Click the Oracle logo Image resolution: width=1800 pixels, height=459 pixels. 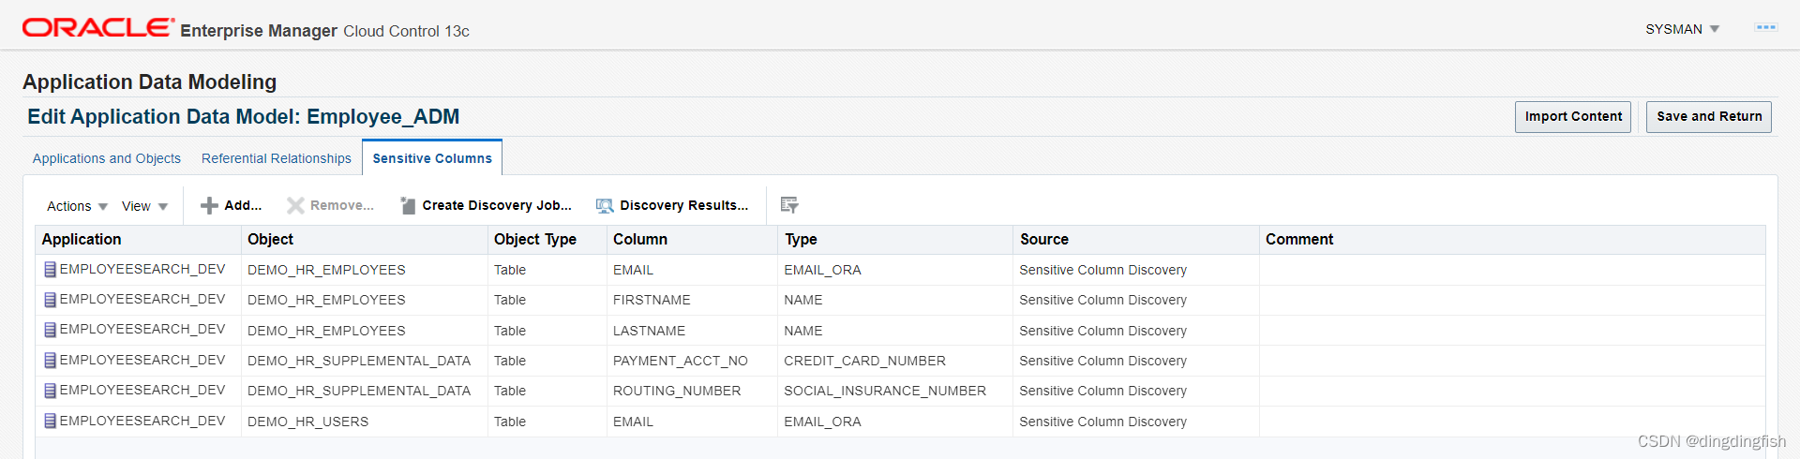click(98, 28)
